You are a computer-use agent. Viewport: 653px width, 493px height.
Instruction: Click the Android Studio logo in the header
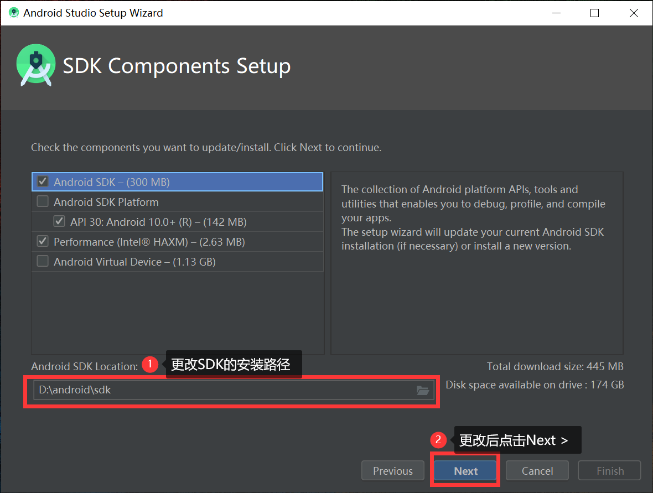36,65
